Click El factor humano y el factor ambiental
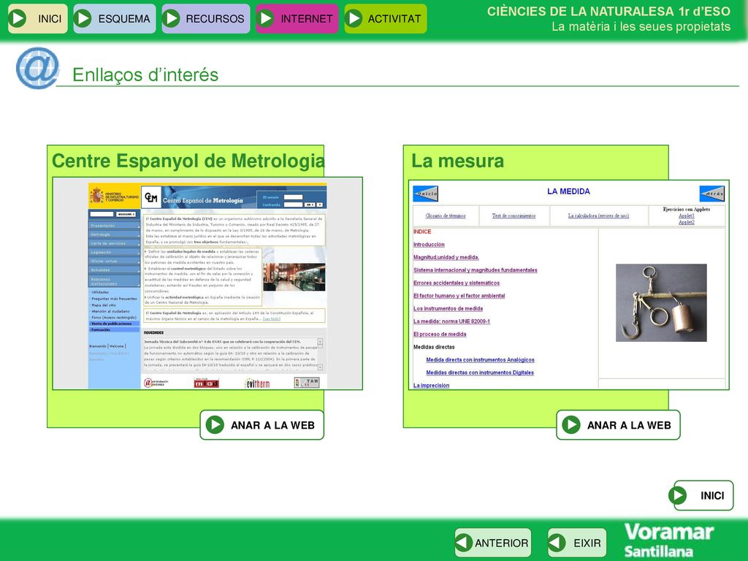This screenshot has height=561, width=748. coord(459,297)
